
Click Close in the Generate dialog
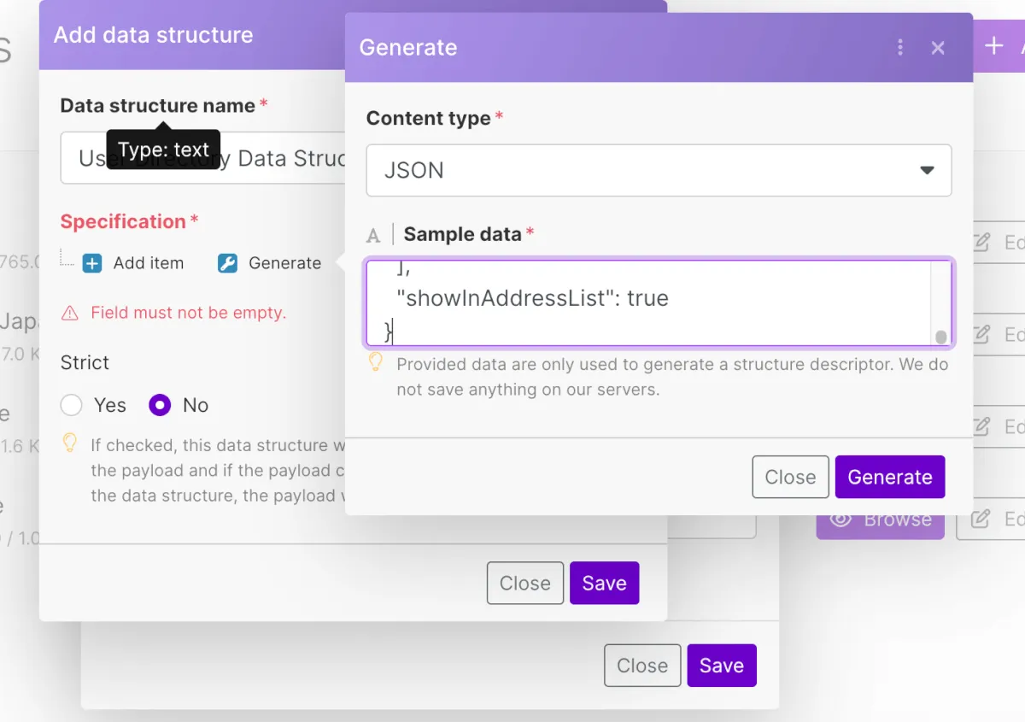coord(790,477)
